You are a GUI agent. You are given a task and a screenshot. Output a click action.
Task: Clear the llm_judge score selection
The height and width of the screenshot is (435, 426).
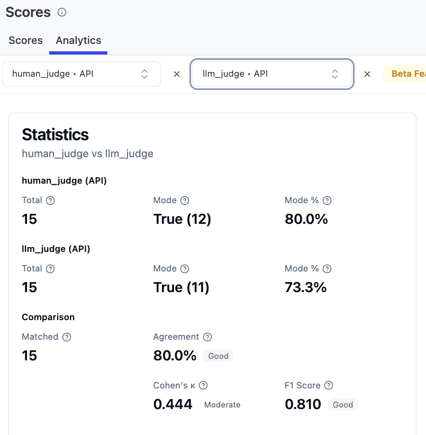coord(367,74)
